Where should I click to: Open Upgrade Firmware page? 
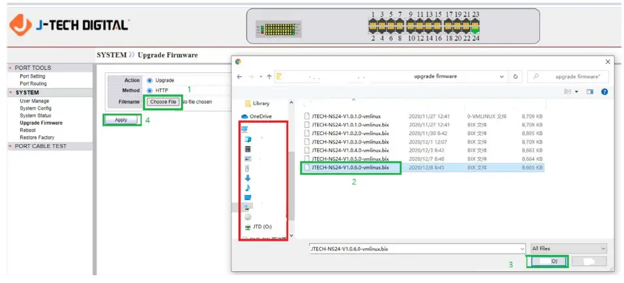(x=41, y=123)
